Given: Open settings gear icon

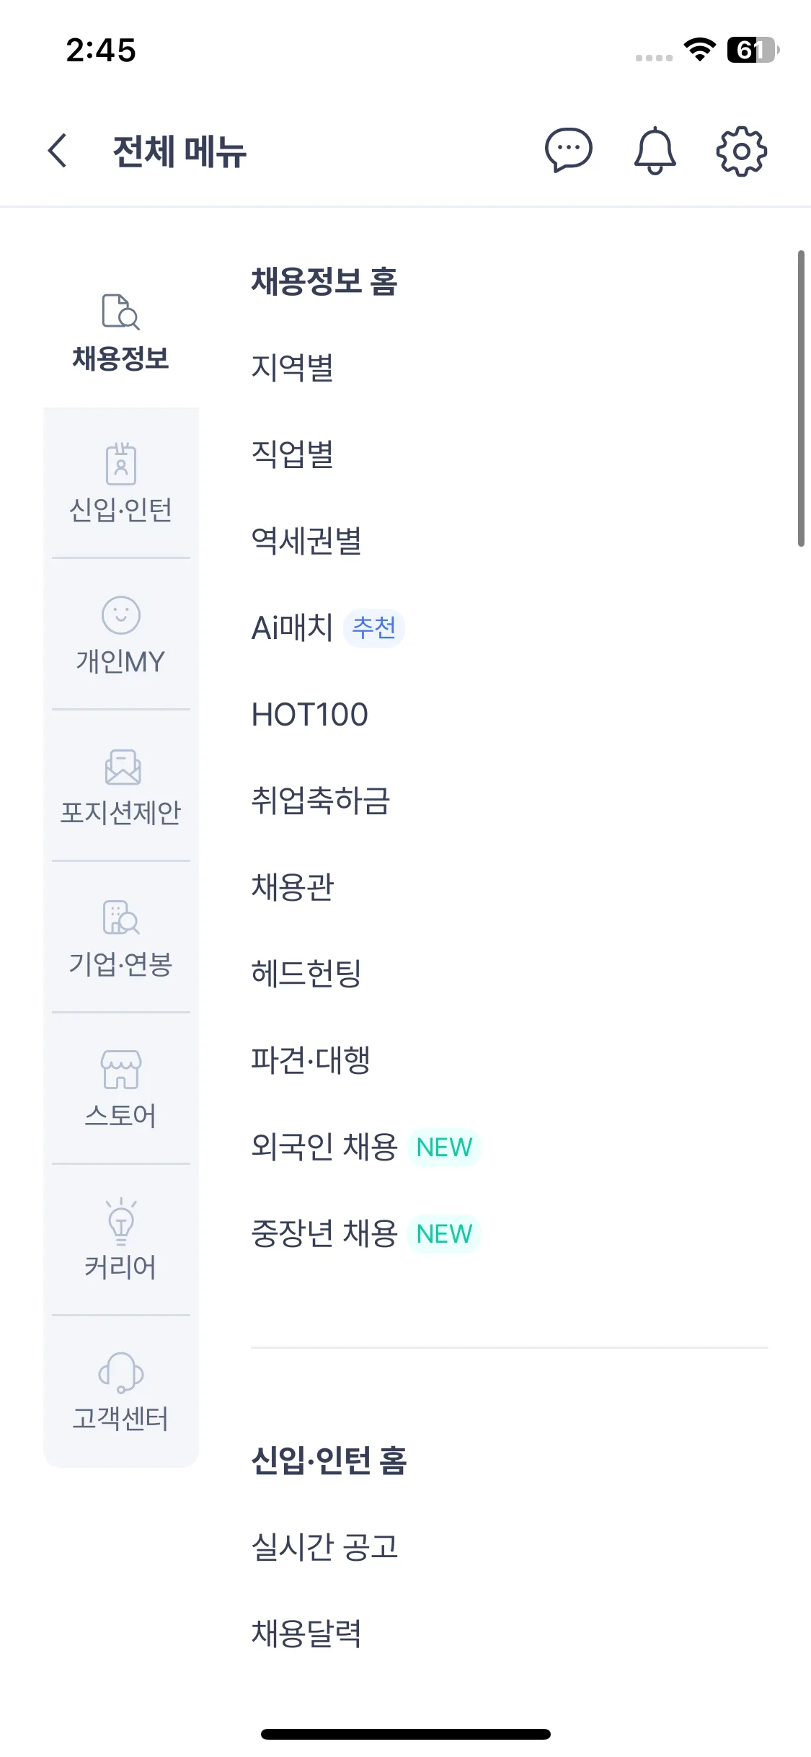Looking at the screenshot, I should pyautogui.click(x=741, y=151).
